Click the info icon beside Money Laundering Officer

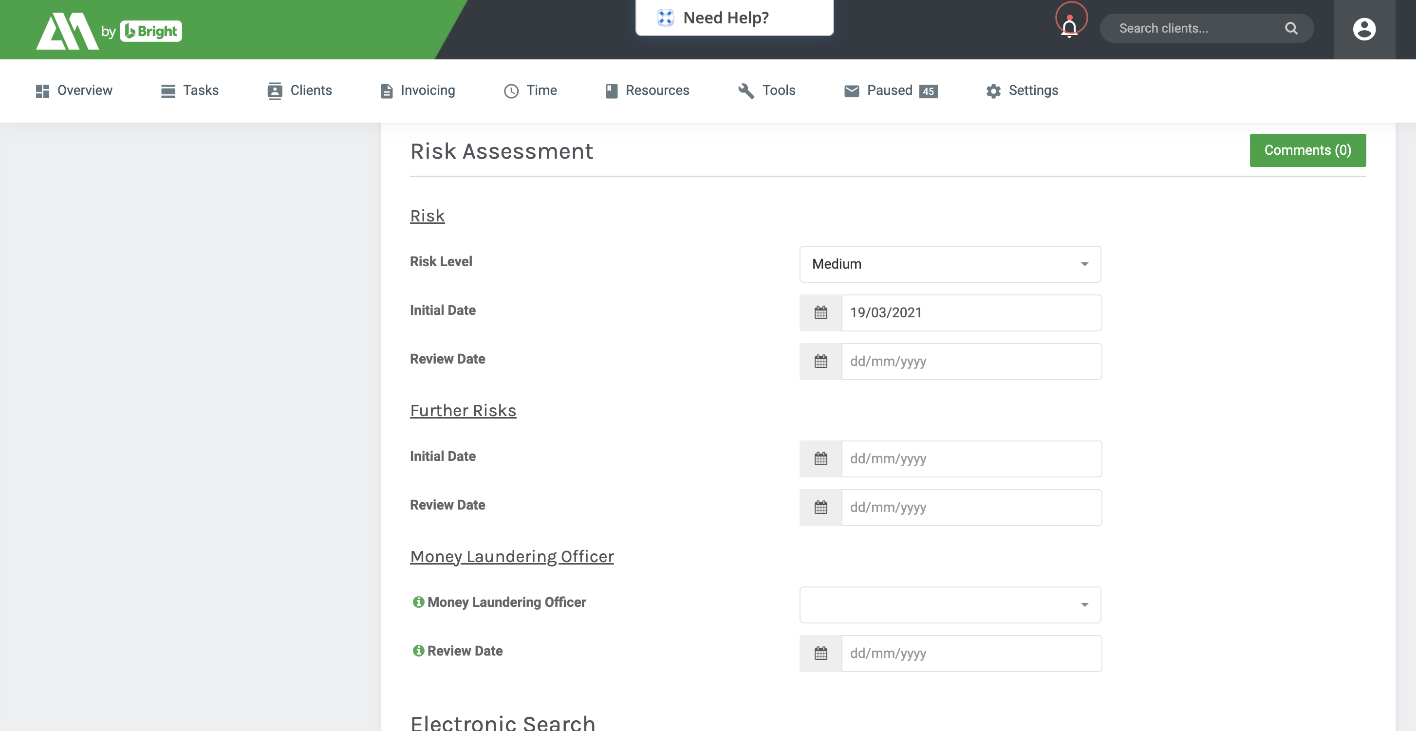[419, 602]
